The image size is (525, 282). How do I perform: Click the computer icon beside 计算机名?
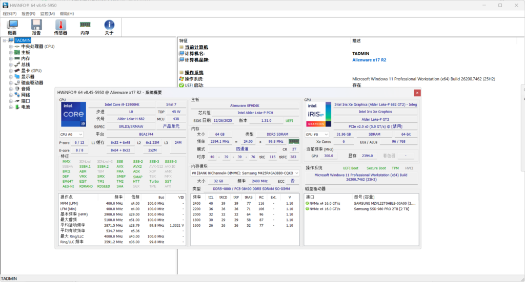[181, 53]
